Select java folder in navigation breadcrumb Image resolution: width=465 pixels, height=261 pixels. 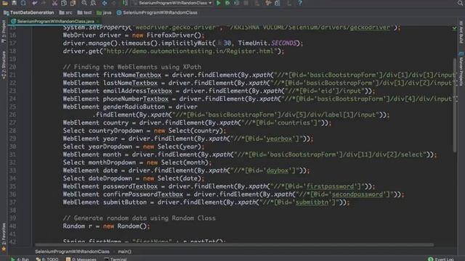click(x=104, y=13)
